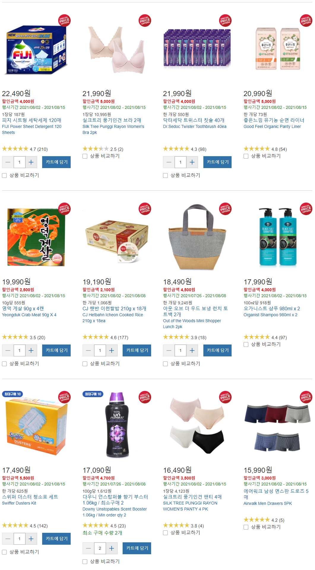Image resolution: width=315 pixels, height=570 pixels.
Task: Open Organist Shampoo 980ml x 2 link
Action: (270, 315)
